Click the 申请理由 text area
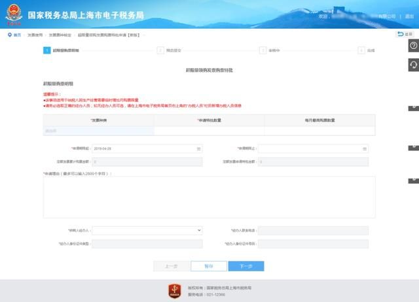Image resolution: width=419 pixels, height=302 pixels. (x=209, y=197)
